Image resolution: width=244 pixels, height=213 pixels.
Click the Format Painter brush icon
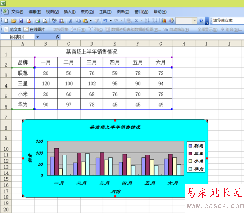tap(97, 20)
